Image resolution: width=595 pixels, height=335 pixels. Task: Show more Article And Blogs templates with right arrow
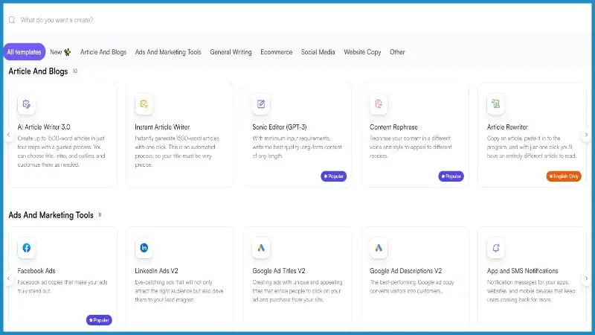click(586, 135)
